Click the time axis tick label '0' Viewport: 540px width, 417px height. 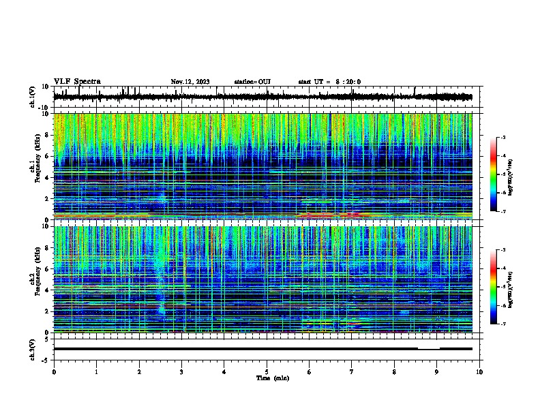point(54,372)
